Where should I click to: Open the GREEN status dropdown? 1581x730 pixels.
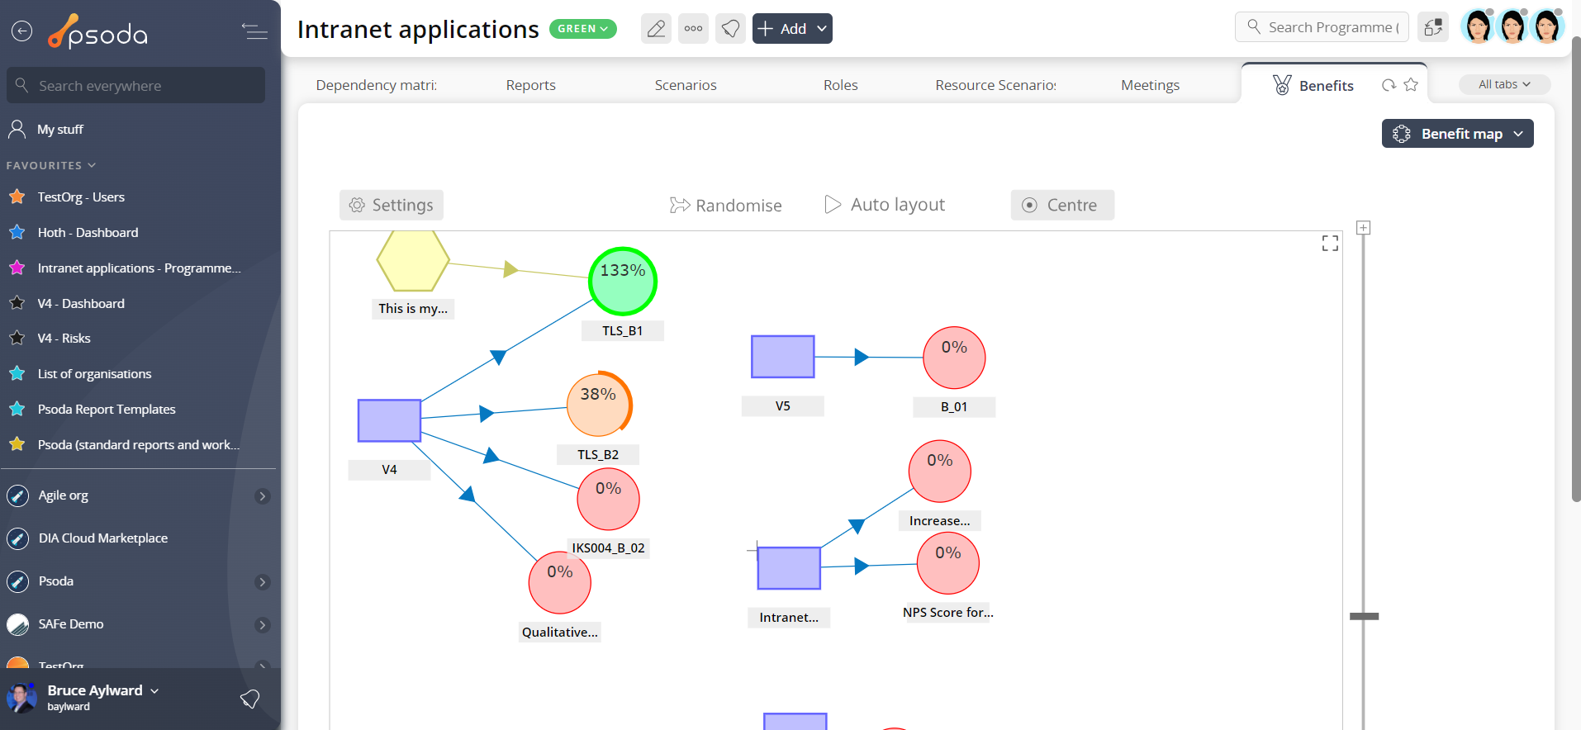[x=583, y=29]
